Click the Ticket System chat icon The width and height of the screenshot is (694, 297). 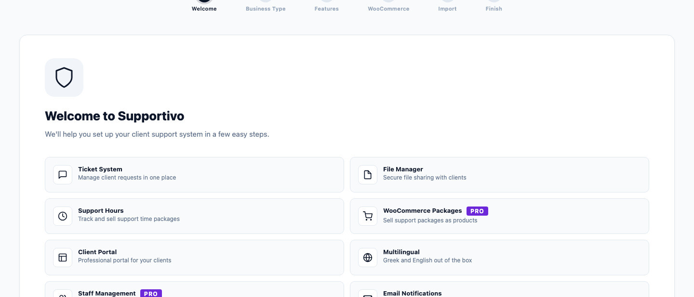(63, 175)
